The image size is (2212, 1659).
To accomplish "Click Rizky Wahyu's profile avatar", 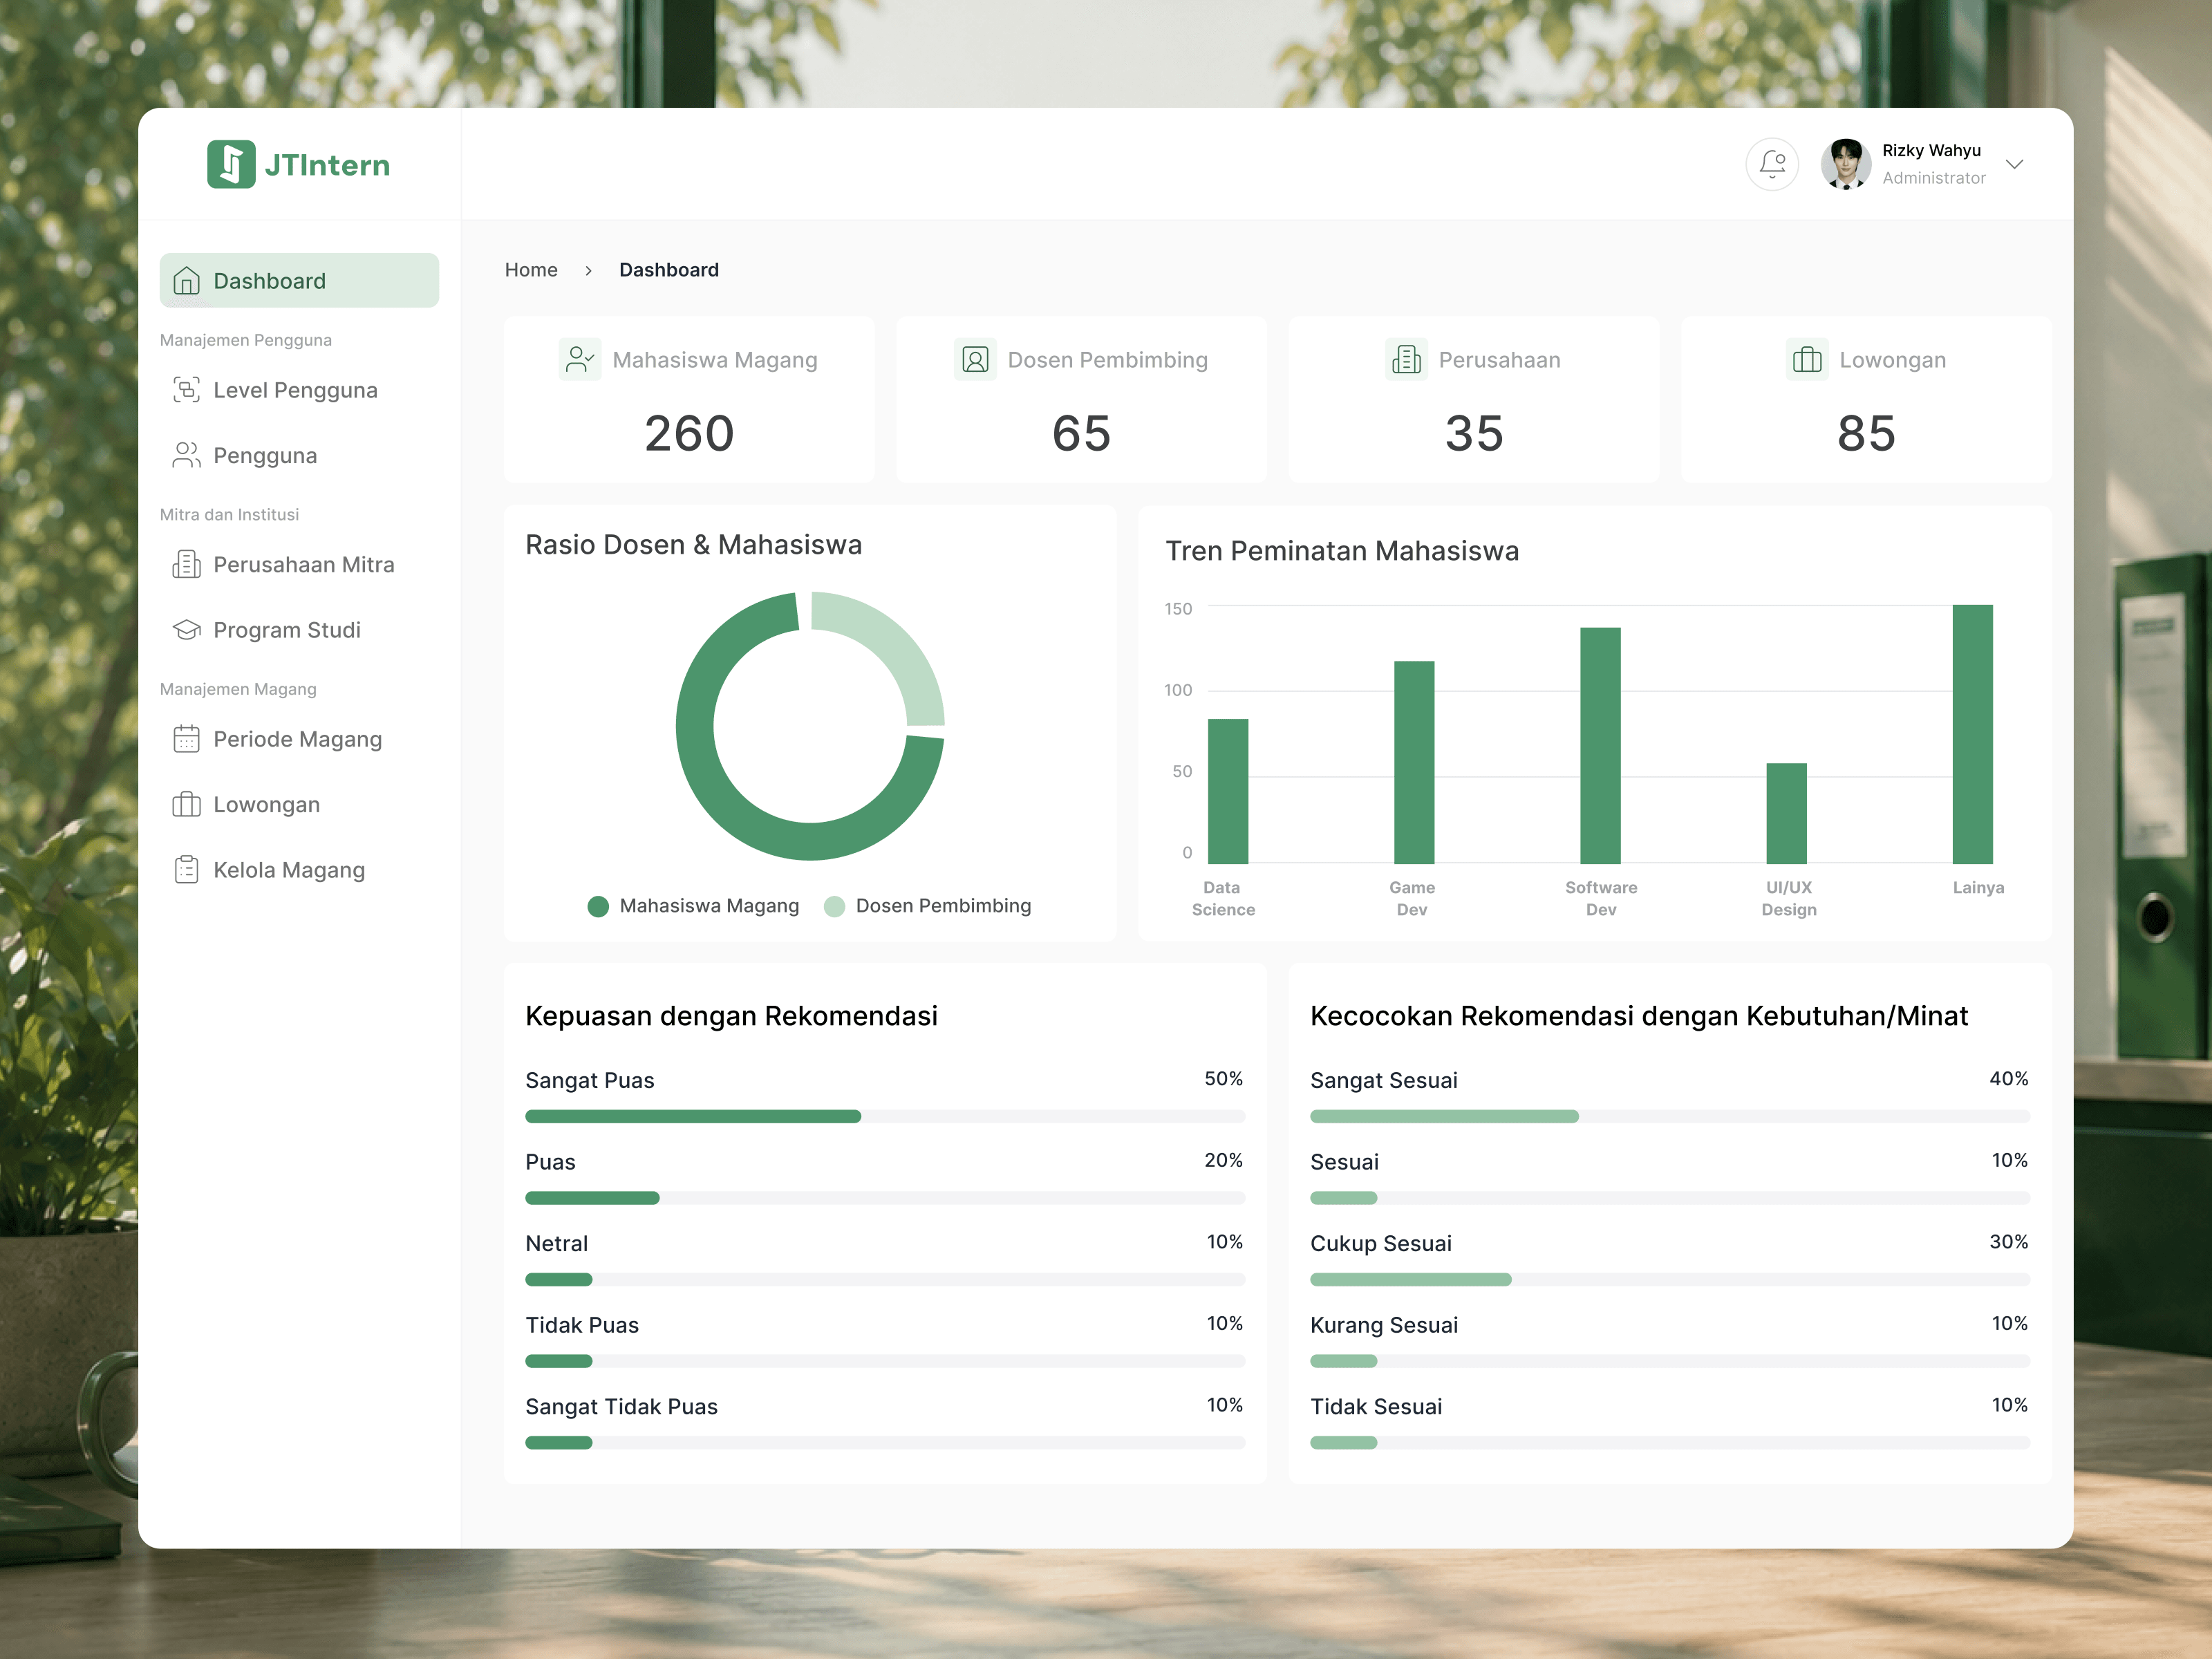I will (x=1845, y=164).
